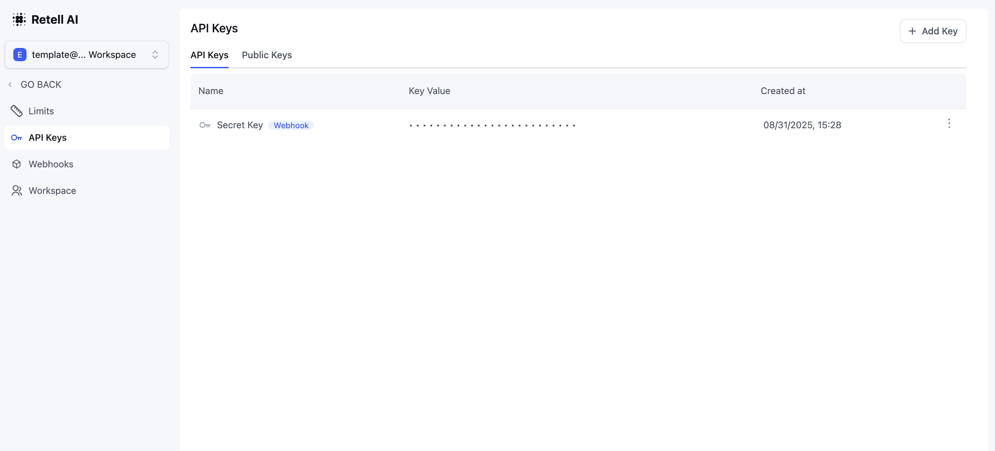Open the Workspace section from sidebar

click(52, 190)
